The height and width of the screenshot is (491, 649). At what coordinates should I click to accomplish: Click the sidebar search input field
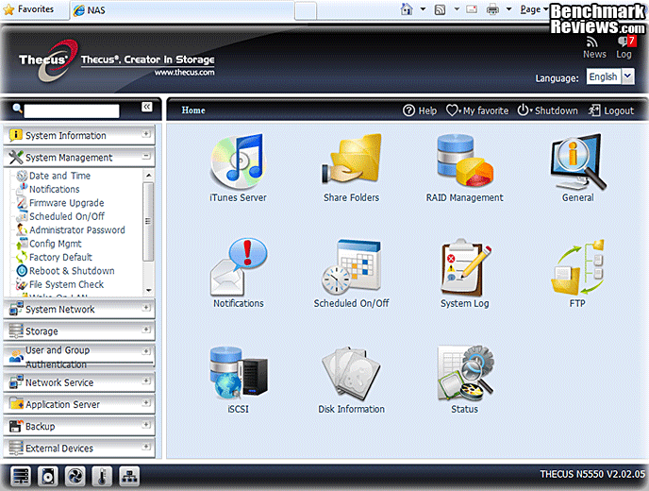click(x=72, y=110)
